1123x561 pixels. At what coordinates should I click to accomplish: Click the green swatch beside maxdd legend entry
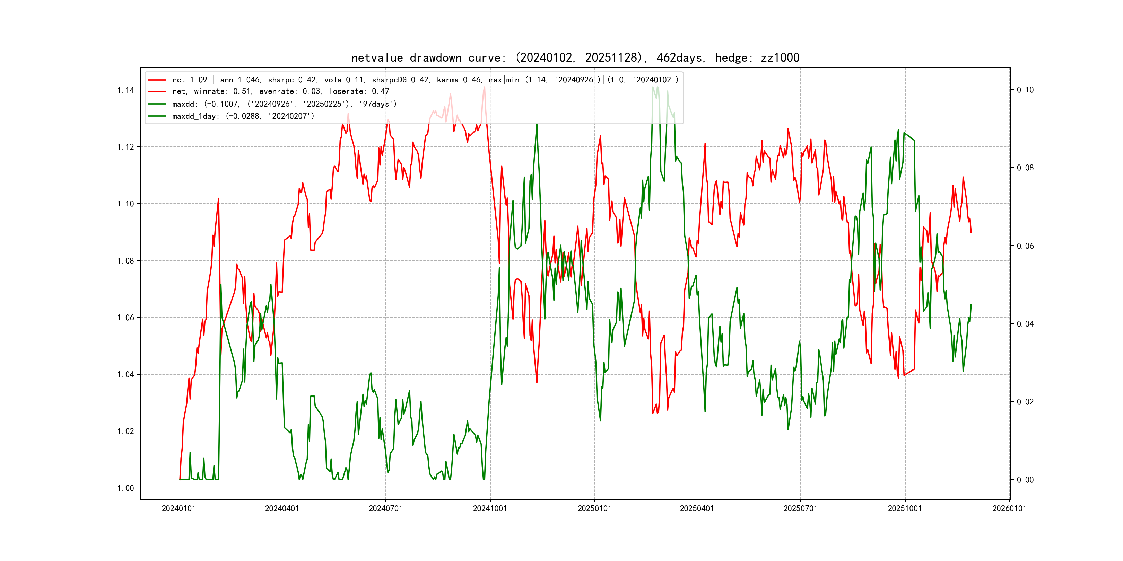click(157, 104)
